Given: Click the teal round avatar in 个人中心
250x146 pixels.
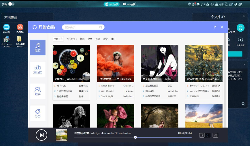Looking at the screenshot, I should 240,28.
